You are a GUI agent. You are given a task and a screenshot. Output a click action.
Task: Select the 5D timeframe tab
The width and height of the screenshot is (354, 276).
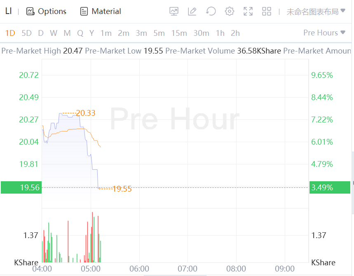click(x=26, y=33)
